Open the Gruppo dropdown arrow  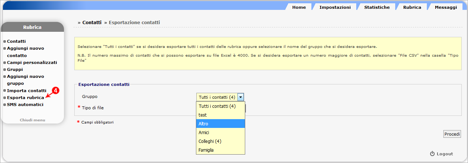[x=241, y=97]
